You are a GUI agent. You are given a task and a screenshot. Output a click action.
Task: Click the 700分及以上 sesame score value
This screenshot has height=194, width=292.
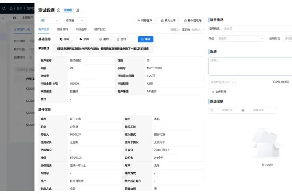[162, 150]
